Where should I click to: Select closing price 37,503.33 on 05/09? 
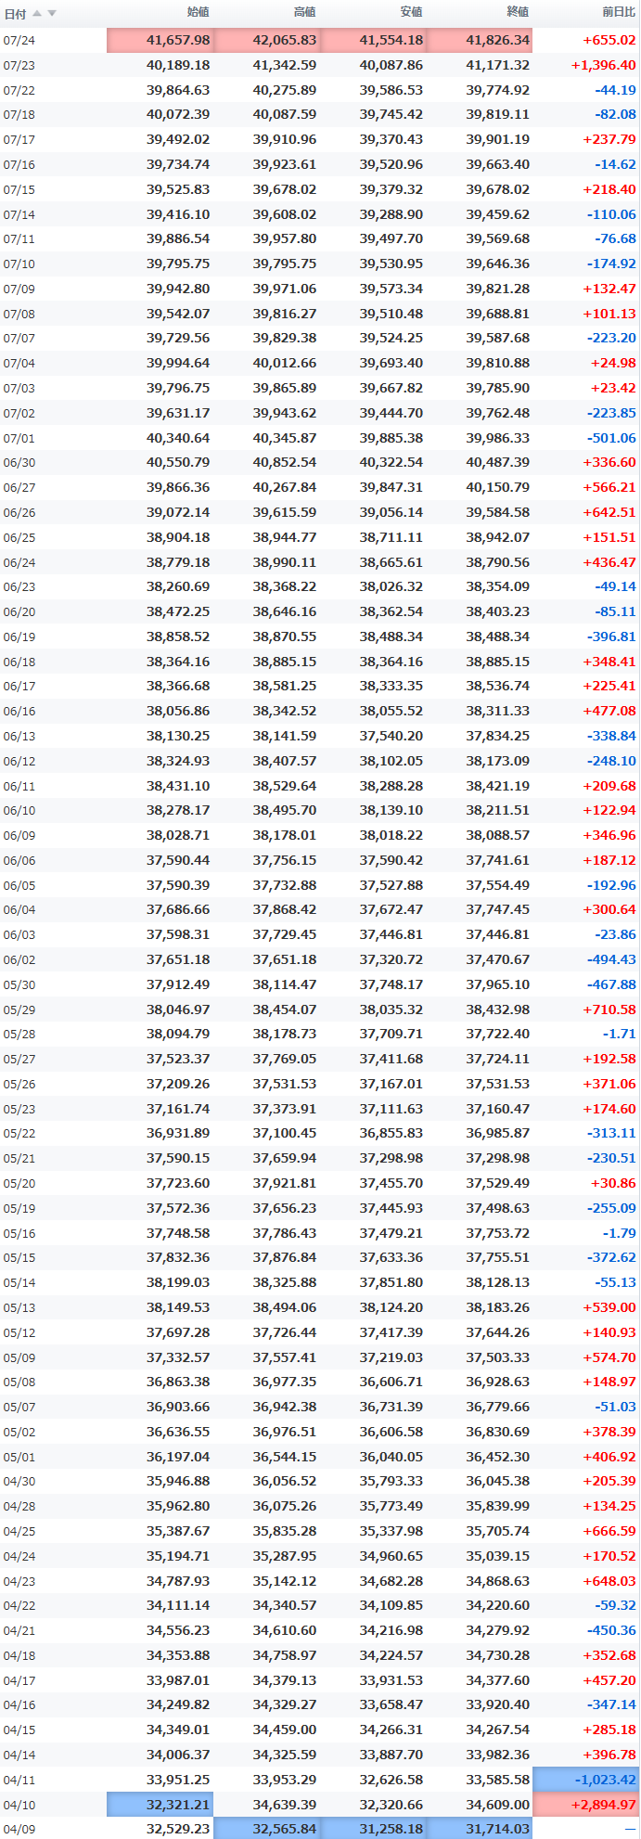click(498, 1357)
